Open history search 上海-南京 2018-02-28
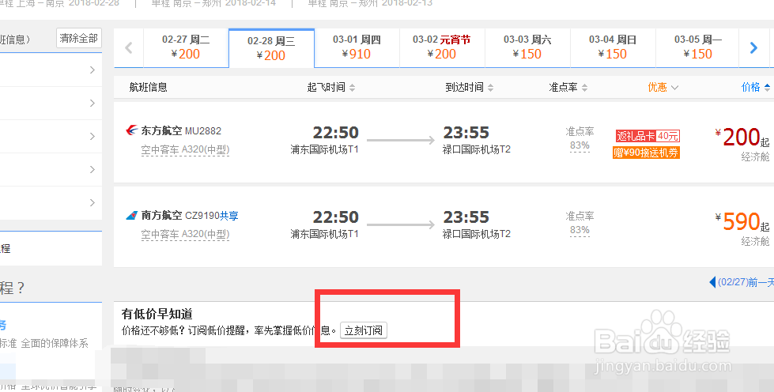This screenshot has width=774, height=392. click(x=60, y=3)
